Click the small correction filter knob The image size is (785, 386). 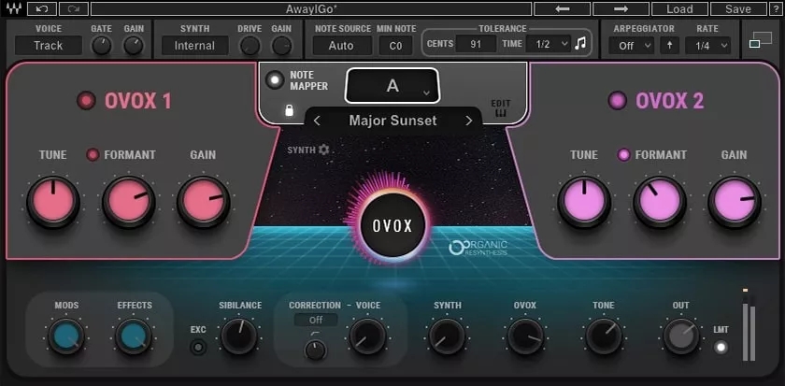click(x=316, y=350)
